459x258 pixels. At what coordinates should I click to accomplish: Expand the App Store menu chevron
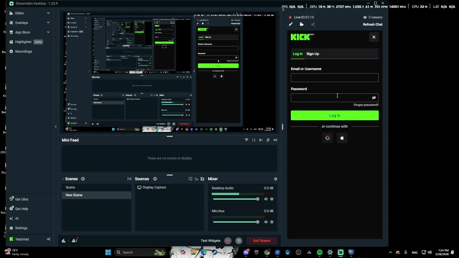point(48,32)
